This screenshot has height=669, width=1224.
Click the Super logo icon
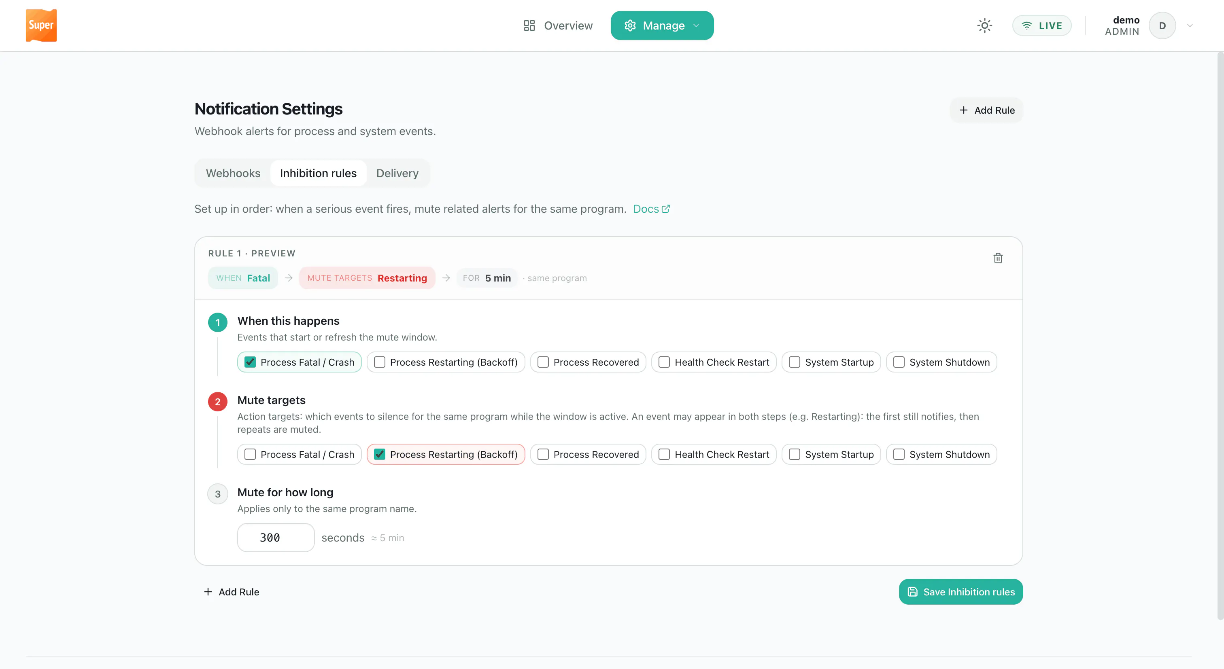(41, 25)
